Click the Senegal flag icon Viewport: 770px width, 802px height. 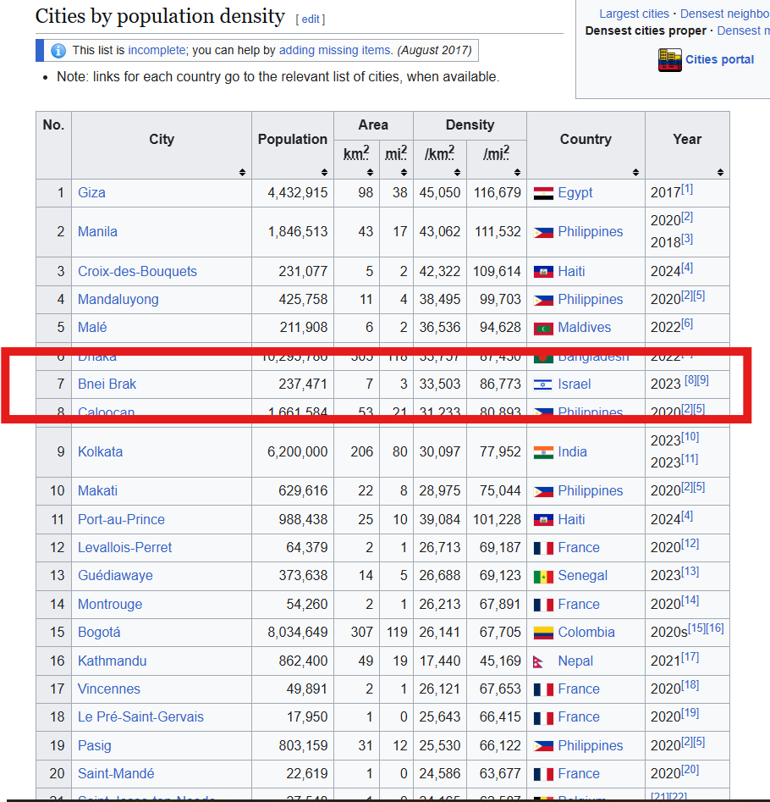543,576
